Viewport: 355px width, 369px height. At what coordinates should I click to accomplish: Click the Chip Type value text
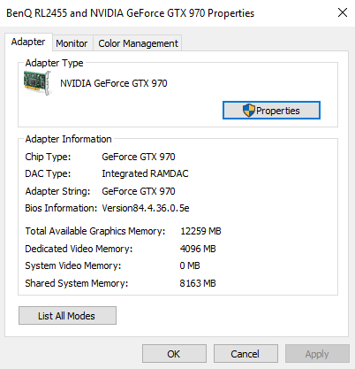coord(139,157)
